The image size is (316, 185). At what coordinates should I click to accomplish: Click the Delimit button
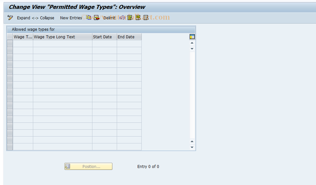point(109,18)
